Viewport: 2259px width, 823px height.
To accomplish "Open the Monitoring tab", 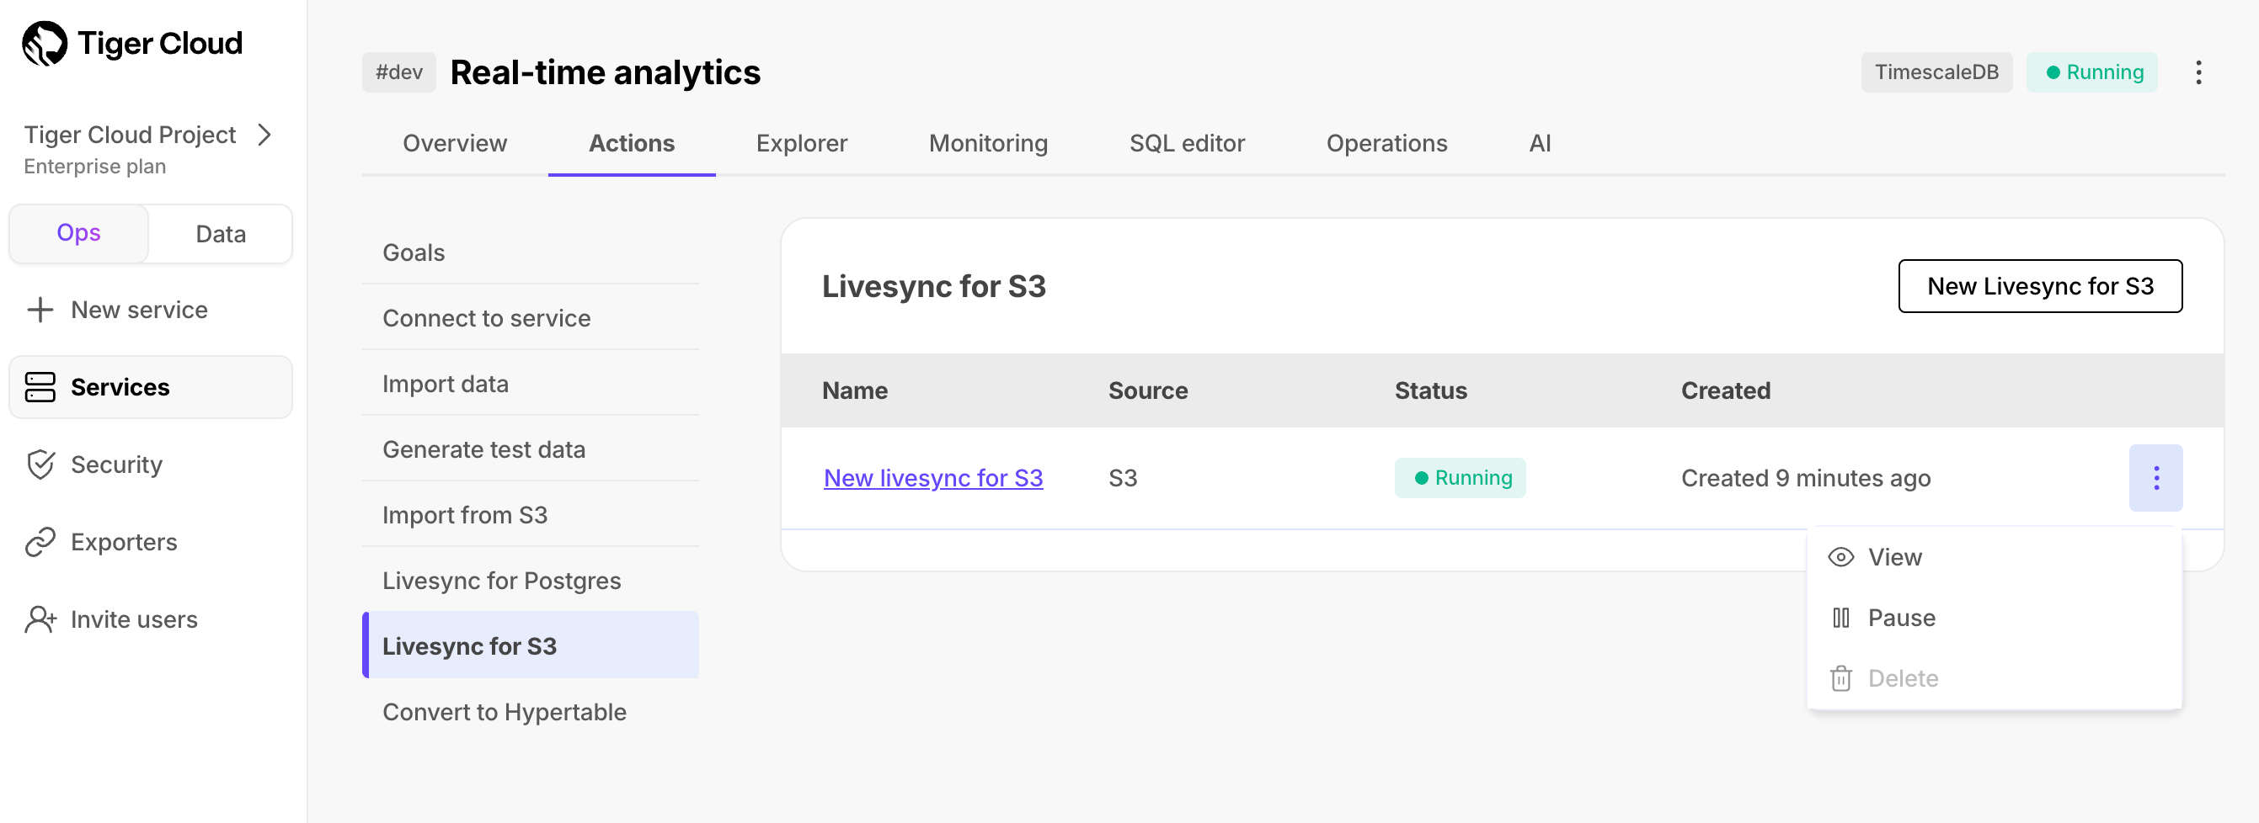I will pos(988,143).
